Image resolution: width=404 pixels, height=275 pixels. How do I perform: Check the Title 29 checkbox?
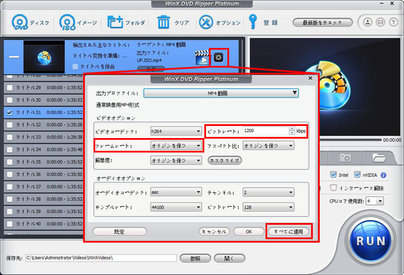point(10,88)
